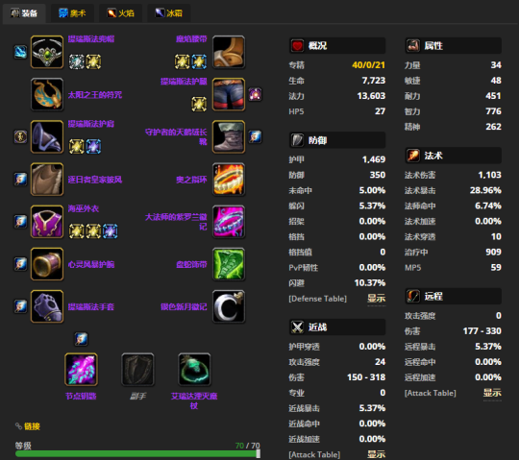
Task: Open the 火焰 talent tab
Action: pyautogui.click(x=120, y=13)
